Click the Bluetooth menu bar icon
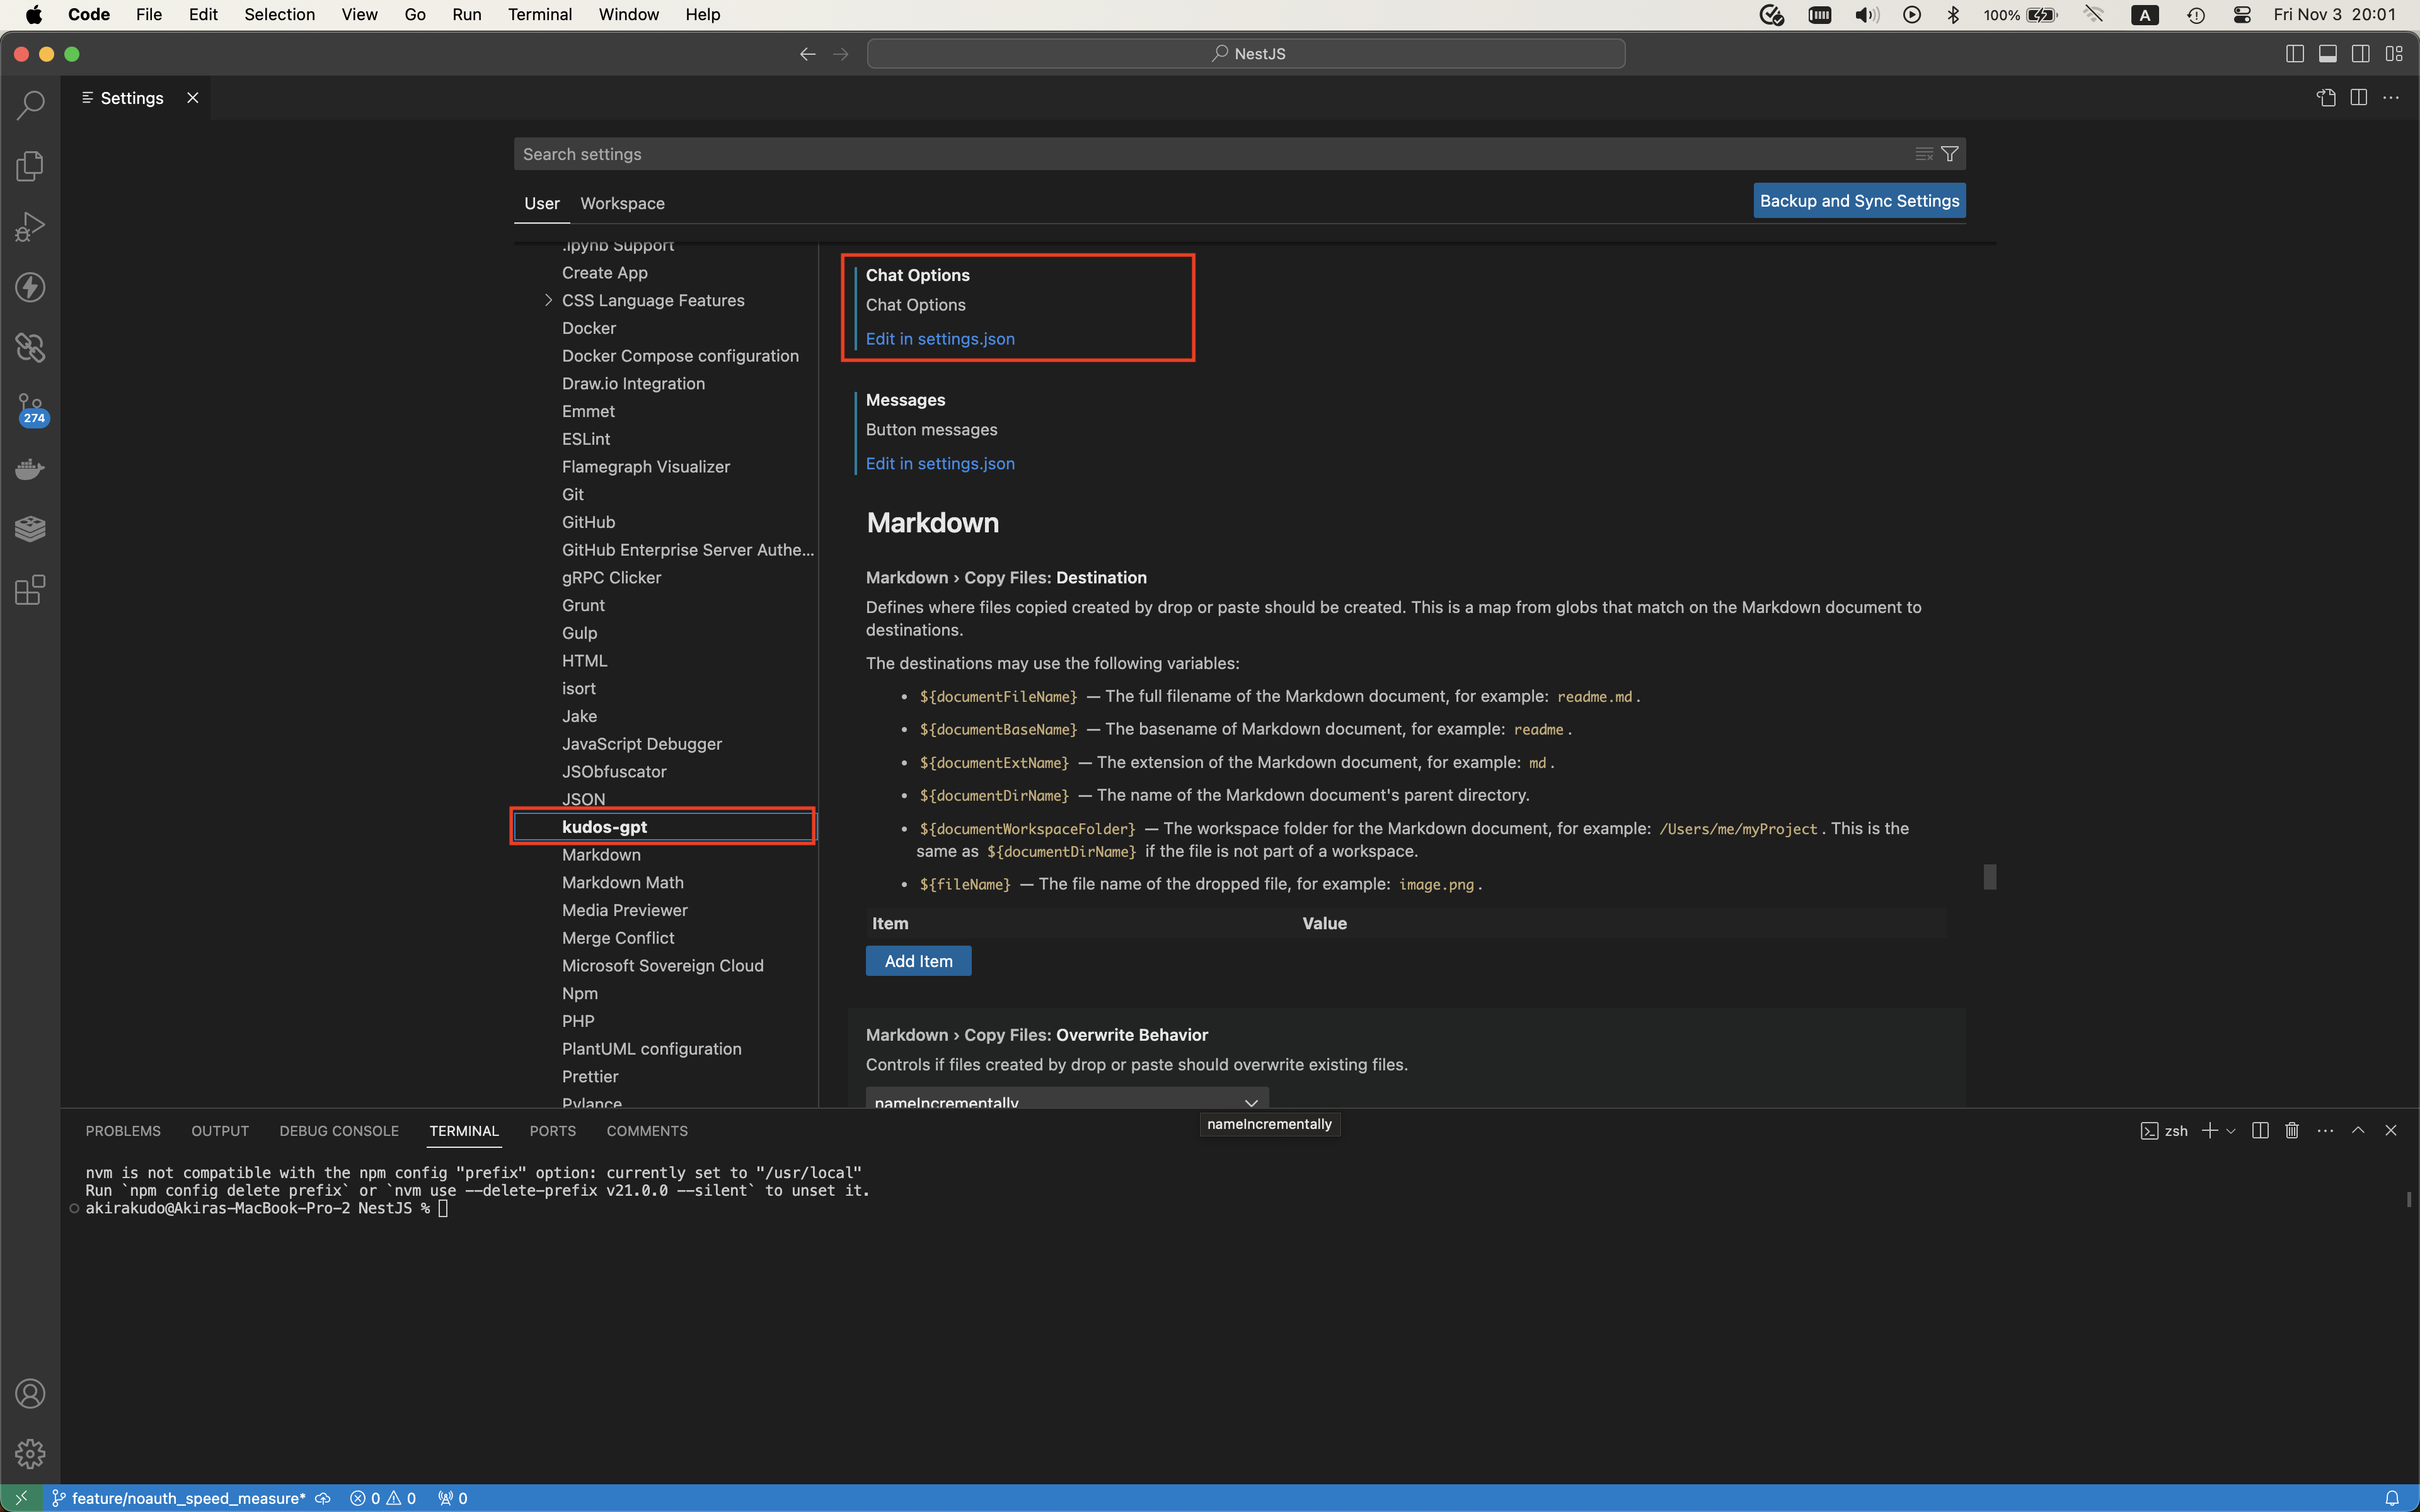This screenshot has height=1512, width=2420. [x=1953, y=15]
